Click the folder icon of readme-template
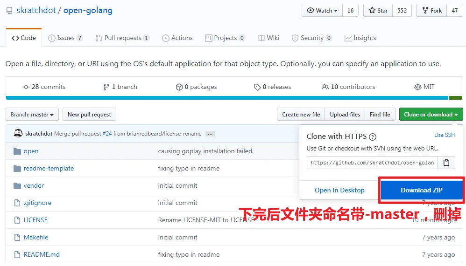Viewport: 466px width, 266px height. coord(17,169)
